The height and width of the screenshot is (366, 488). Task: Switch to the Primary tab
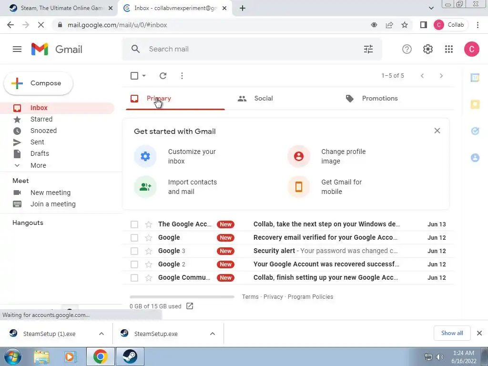tap(175, 98)
